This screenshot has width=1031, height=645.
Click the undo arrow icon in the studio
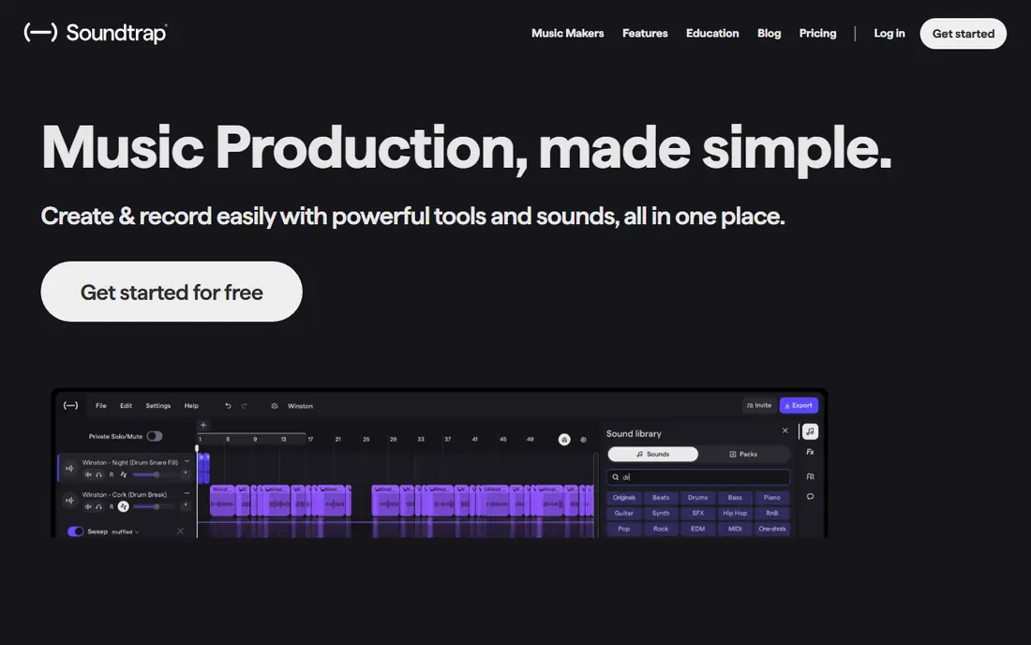[x=228, y=406]
